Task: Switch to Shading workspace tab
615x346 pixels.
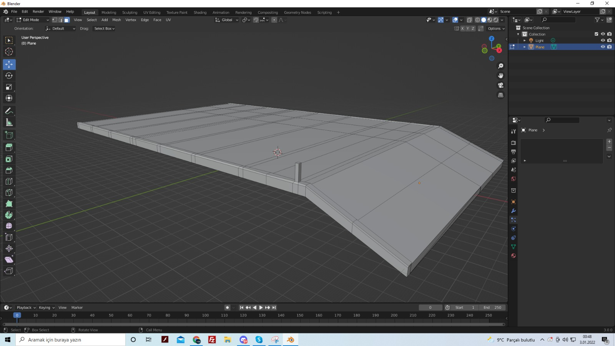Action: pyautogui.click(x=200, y=12)
